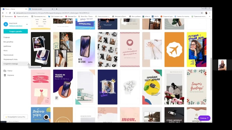Screen dimensions: 232x130
Task: Show more bookmarks with the chevron
Action: point(209,16)
